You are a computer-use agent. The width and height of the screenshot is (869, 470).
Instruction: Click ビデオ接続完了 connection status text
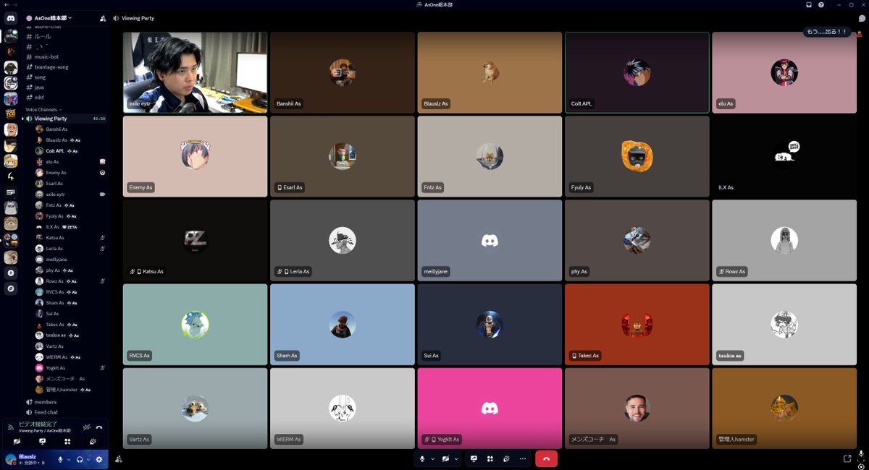pos(38,424)
